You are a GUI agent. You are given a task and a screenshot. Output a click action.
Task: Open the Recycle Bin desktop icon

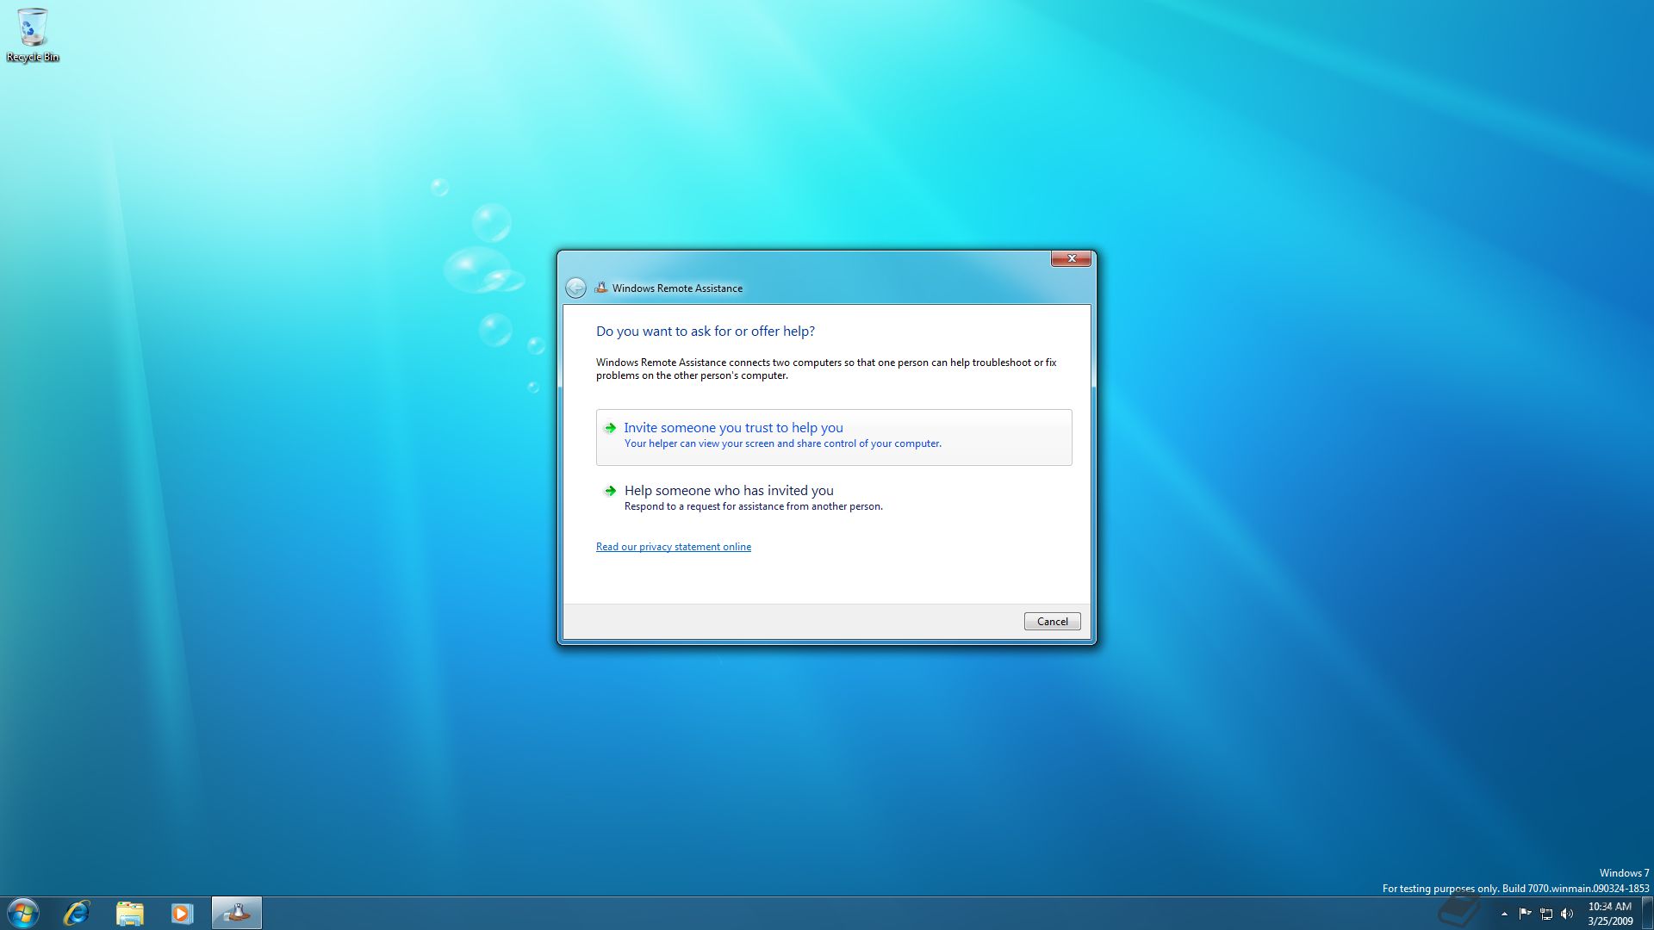[x=33, y=34]
